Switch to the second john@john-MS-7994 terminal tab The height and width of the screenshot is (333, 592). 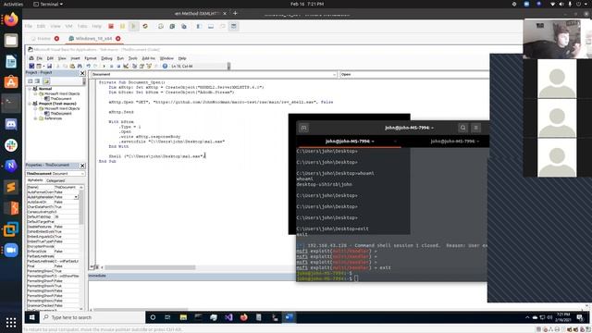(x=454, y=142)
